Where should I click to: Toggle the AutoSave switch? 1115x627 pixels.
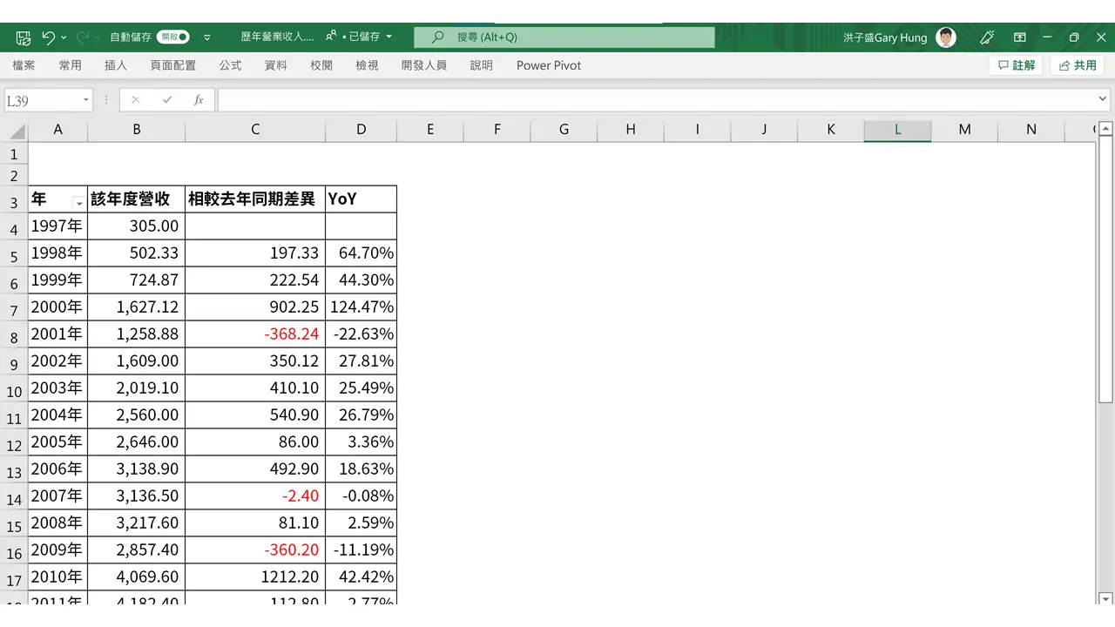tap(173, 37)
